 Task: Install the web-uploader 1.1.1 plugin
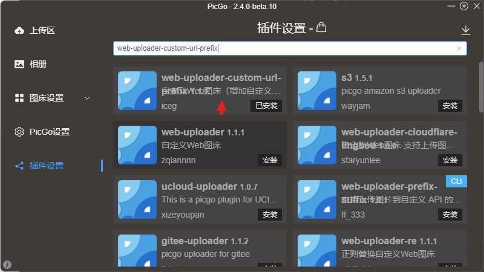point(270,160)
